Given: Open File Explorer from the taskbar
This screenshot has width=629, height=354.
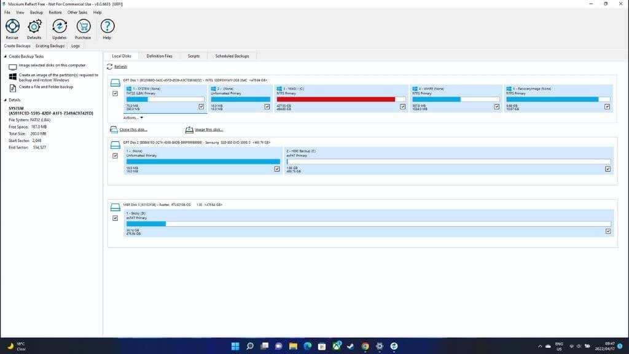Looking at the screenshot, I should tap(293, 346).
